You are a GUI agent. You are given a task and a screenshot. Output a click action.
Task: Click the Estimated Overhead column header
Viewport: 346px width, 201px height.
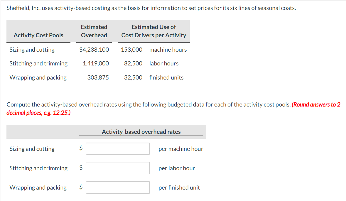tap(94, 31)
